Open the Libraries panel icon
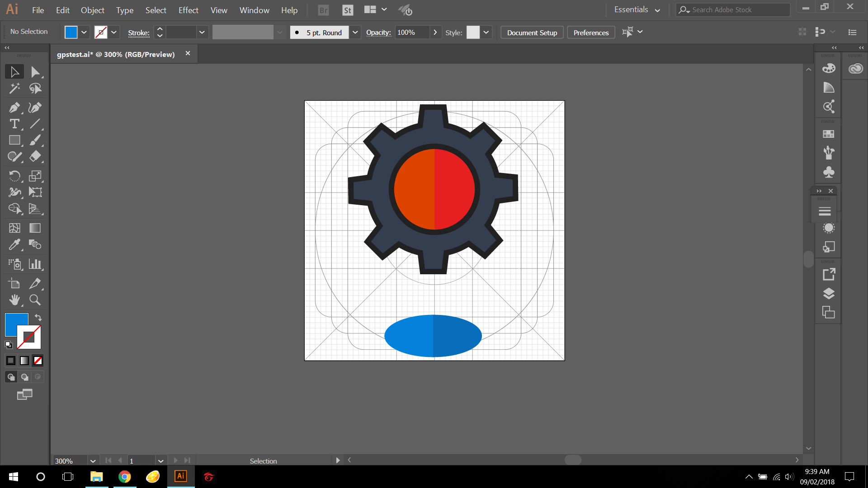868x488 pixels. click(x=855, y=69)
